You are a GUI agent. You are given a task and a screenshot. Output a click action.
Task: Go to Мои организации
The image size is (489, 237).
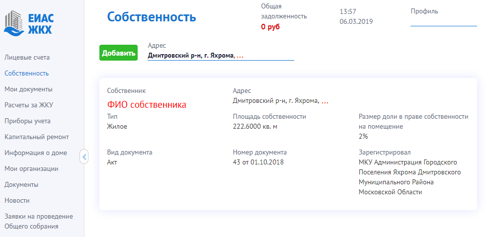tap(31, 169)
